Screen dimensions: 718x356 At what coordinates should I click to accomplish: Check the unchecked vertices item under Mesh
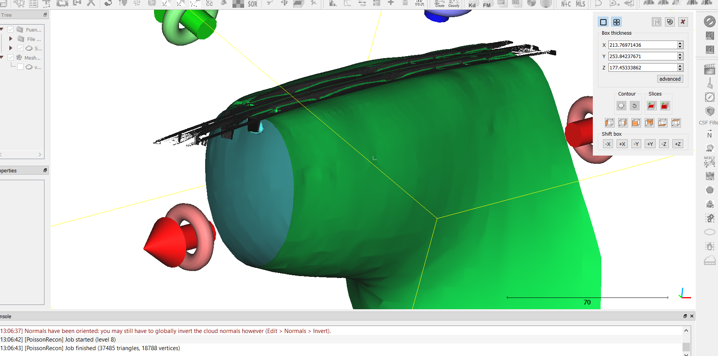20,67
